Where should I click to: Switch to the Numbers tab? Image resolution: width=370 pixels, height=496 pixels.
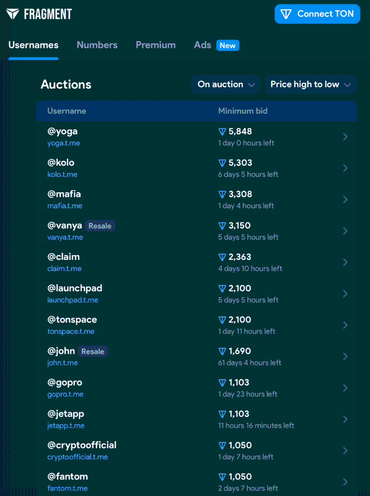[97, 45]
